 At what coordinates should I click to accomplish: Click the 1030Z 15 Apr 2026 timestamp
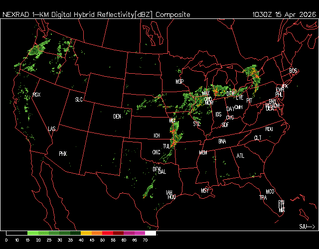(281, 14)
